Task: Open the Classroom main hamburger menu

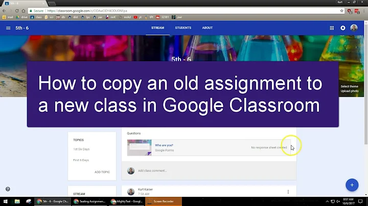Action: (8, 28)
